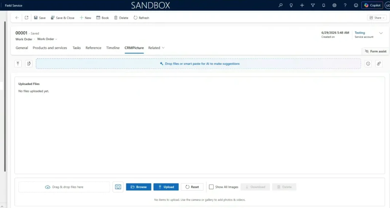The height and width of the screenshot is (208, 390).
Task: Open the Testing service account link
Action: point(360,33)
